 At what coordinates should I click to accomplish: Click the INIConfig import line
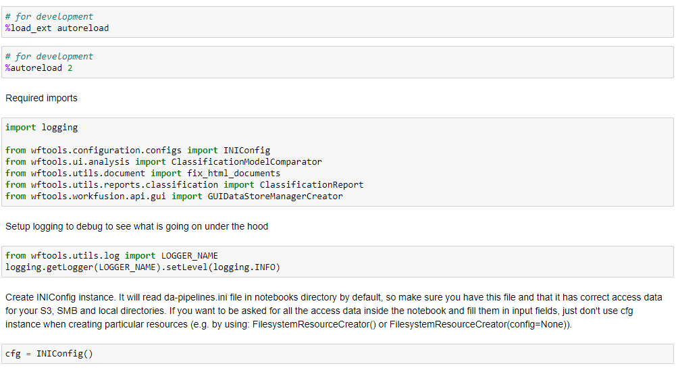[138, 151]
